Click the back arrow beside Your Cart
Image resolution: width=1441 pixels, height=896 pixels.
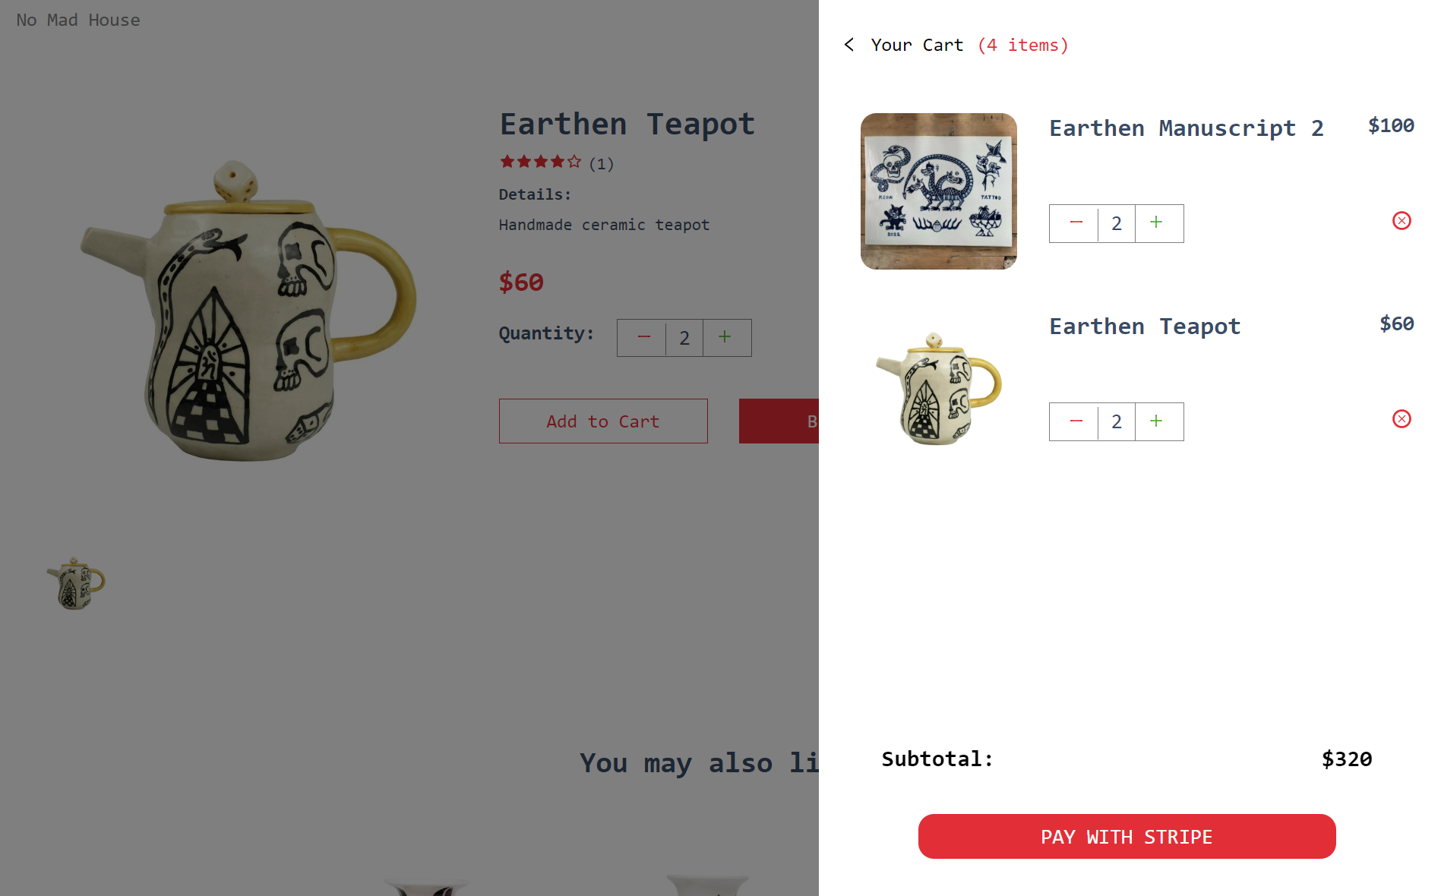tap(849, 45)
